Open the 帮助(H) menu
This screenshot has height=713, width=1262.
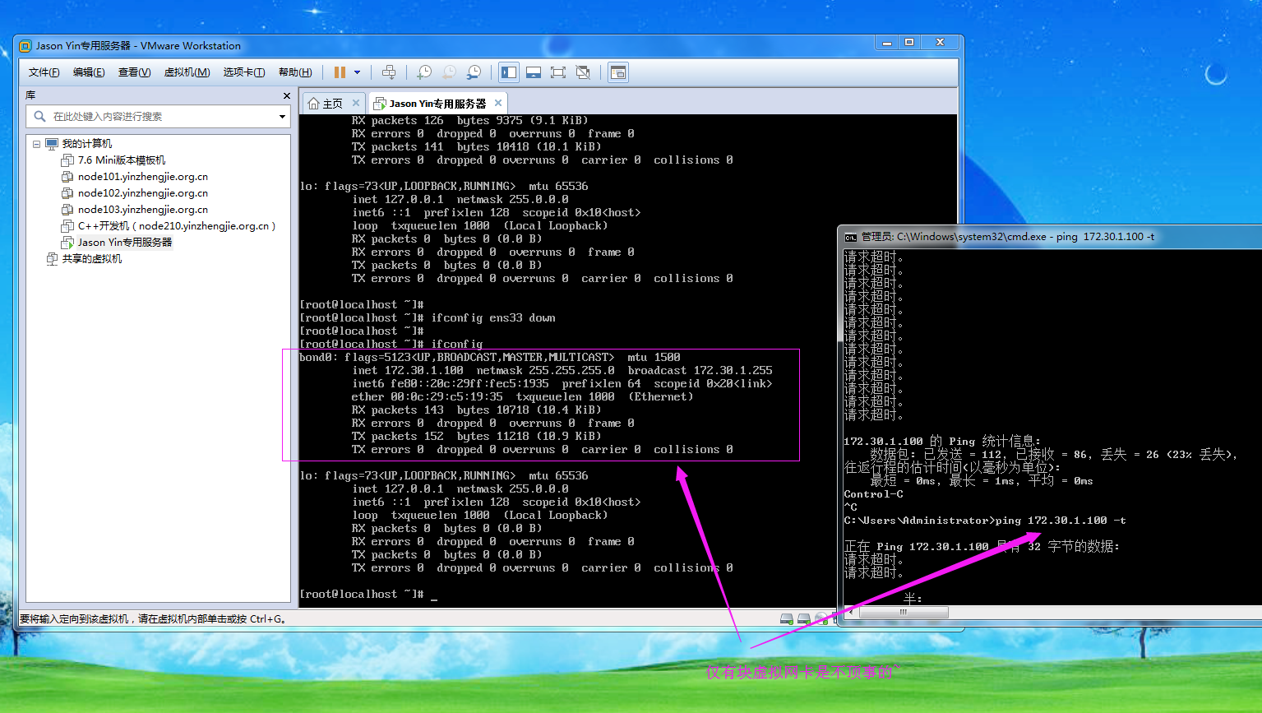point(295,72)
